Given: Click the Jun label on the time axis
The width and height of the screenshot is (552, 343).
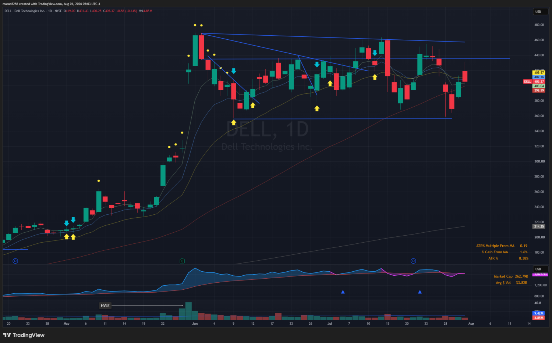Looking at the screenshot, I should (x=195, y=324).
